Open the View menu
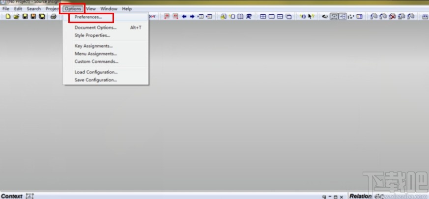 click(91, 9)
